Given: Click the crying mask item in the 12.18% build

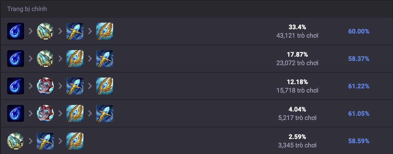Looking at the screenshot, I should coord(45,86).
